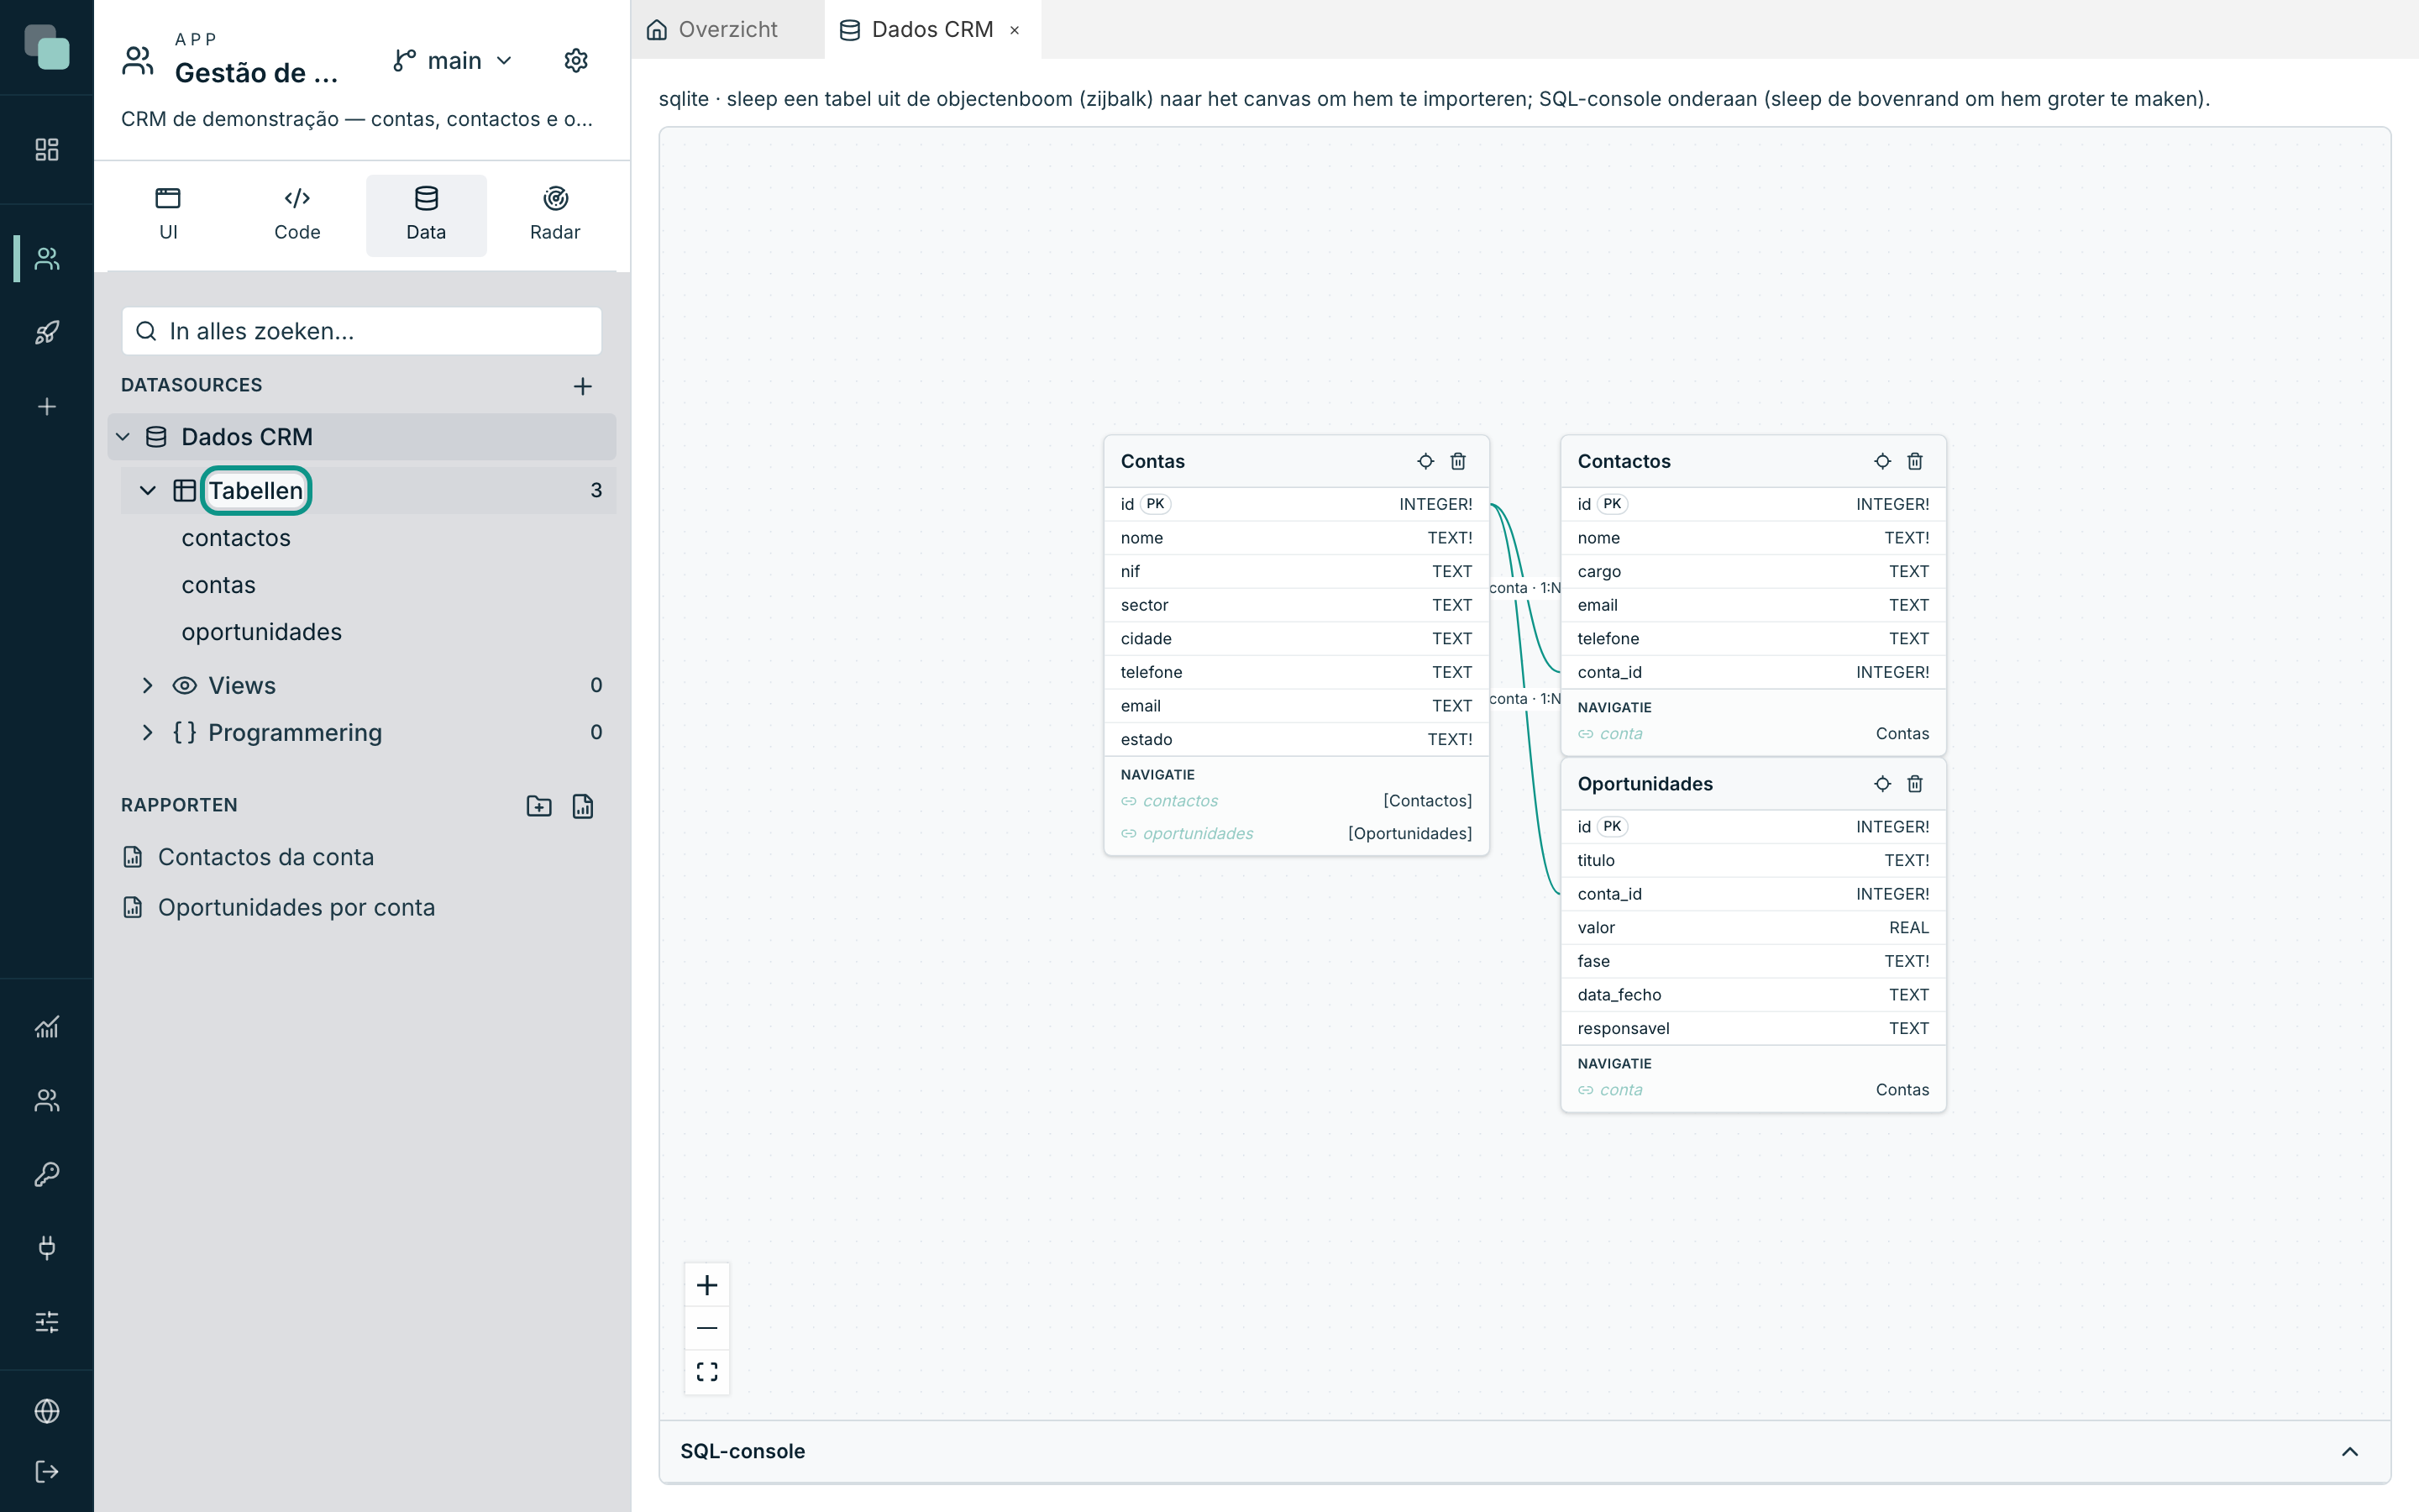Viewport: 2419px width, 1512px height.
Task: Click the nif column in Contas
Action: (1297, 571)
